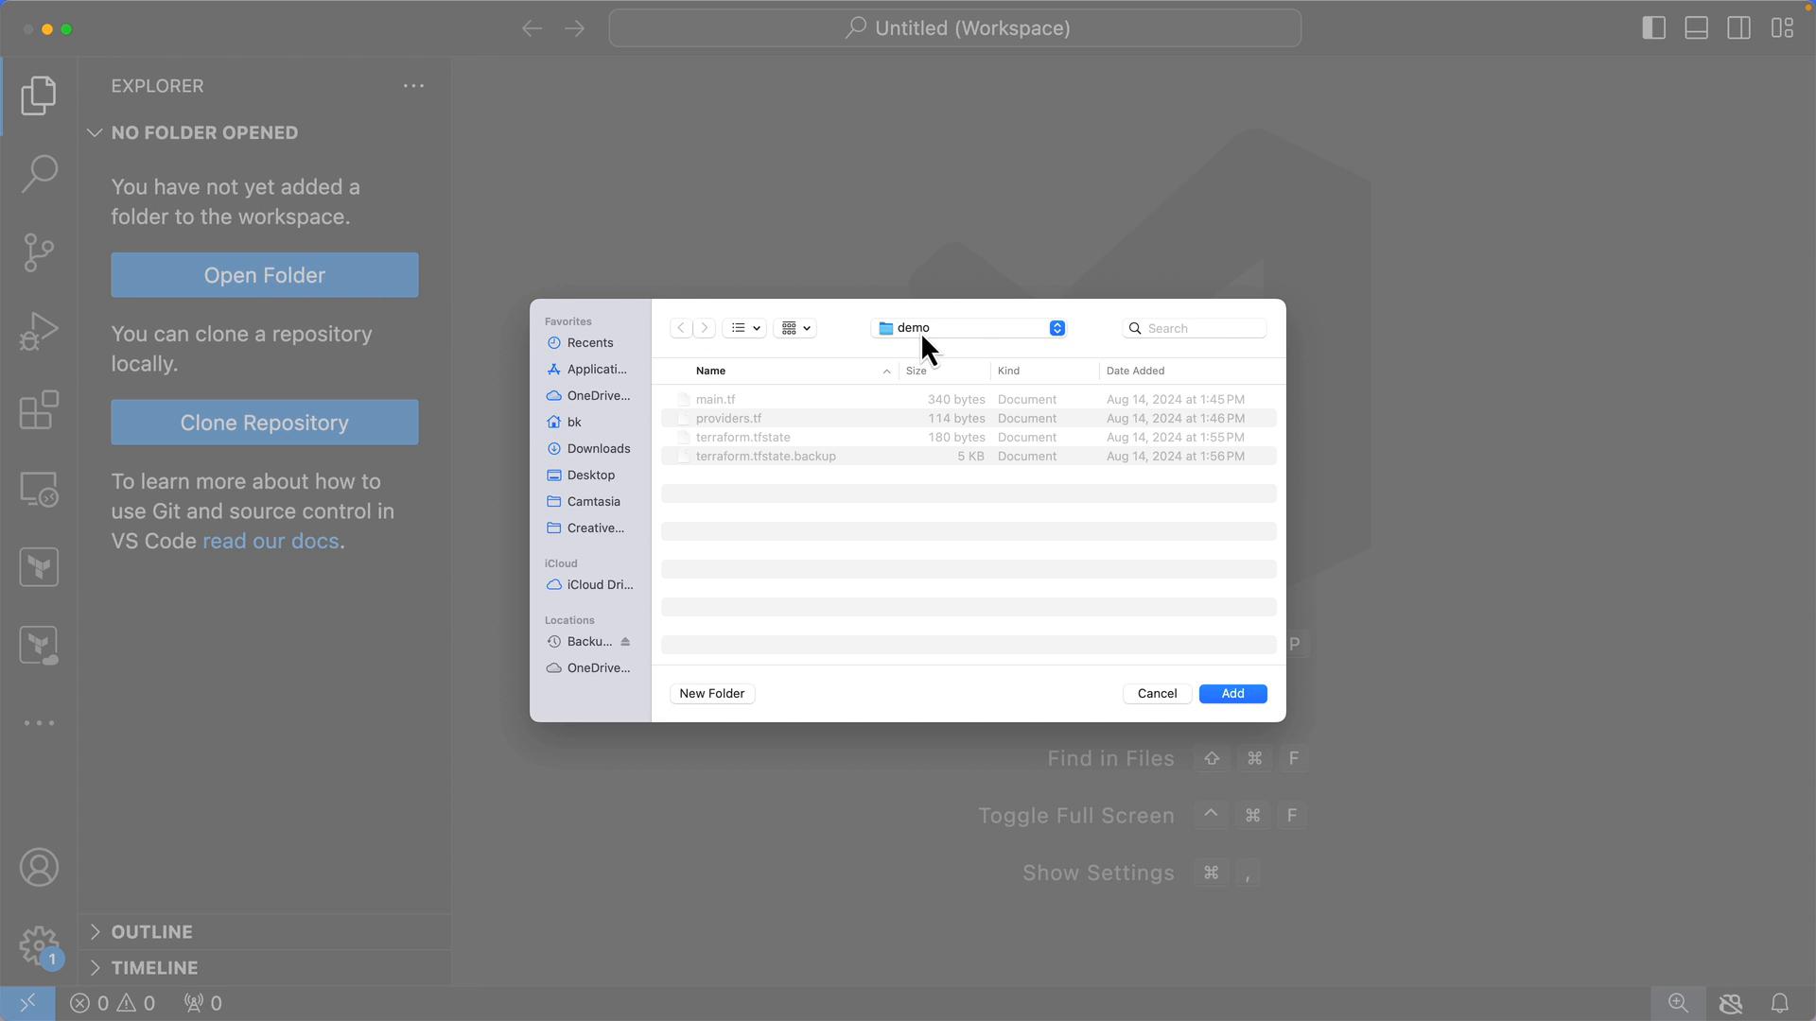Click the remote window status bar icon

[27, 1003]
